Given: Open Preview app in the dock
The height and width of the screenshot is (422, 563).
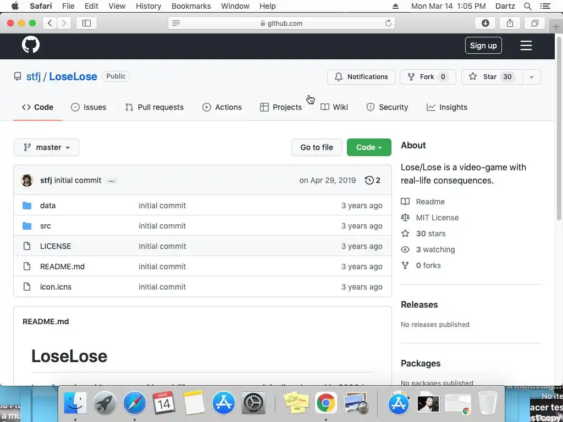Looking at the screenshot, I should (356, 403).
